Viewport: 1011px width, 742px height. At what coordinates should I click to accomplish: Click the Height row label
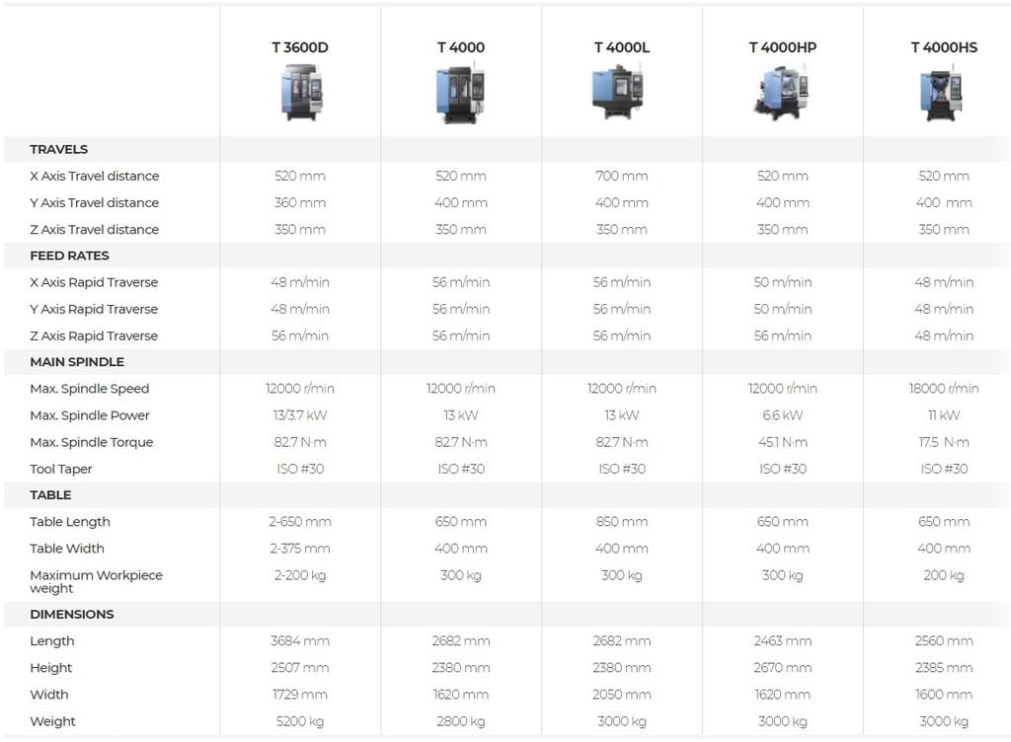[51, 668]
